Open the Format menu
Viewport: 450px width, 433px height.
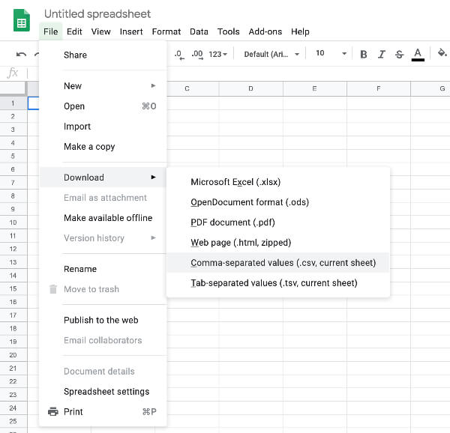click(166, 31)
